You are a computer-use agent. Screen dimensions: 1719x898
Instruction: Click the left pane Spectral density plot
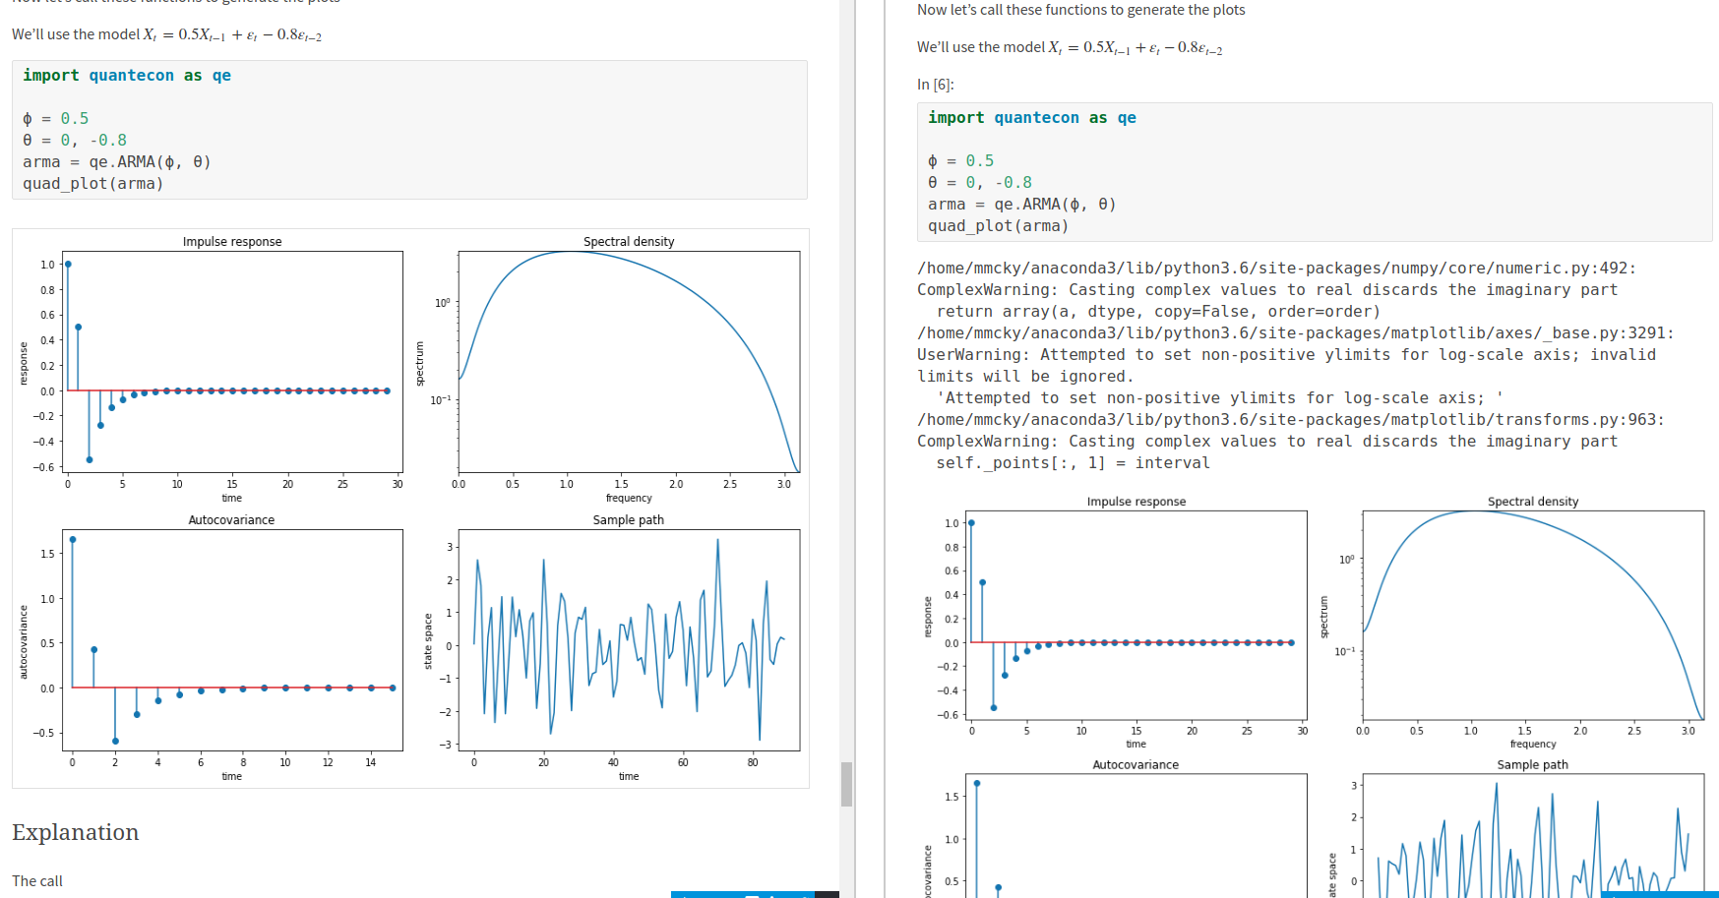(x=629, y=362)
